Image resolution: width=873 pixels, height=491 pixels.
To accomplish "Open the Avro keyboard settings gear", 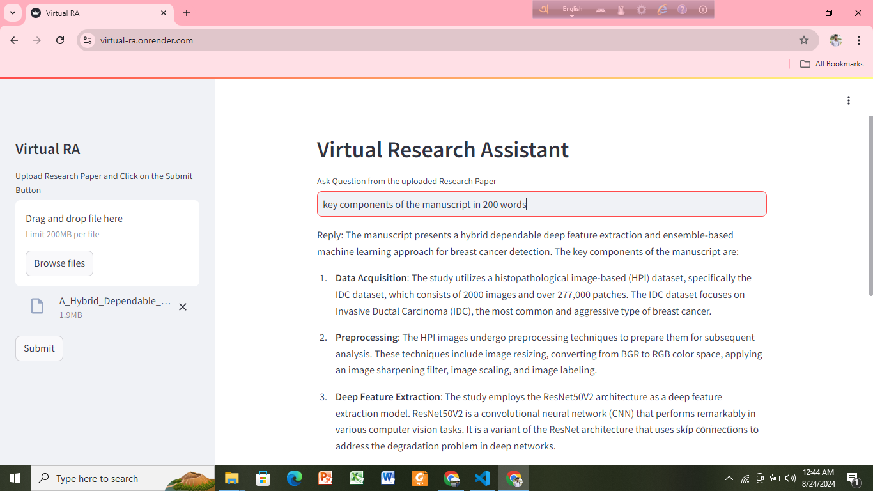I will [641, 10].
